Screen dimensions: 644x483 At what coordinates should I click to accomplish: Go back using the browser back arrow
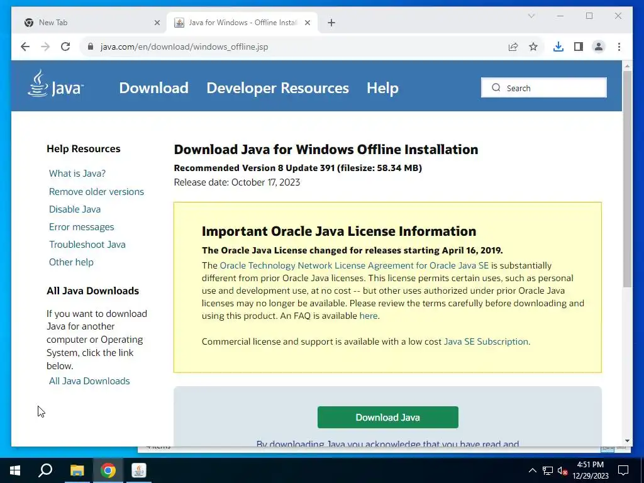coord(25,47)
